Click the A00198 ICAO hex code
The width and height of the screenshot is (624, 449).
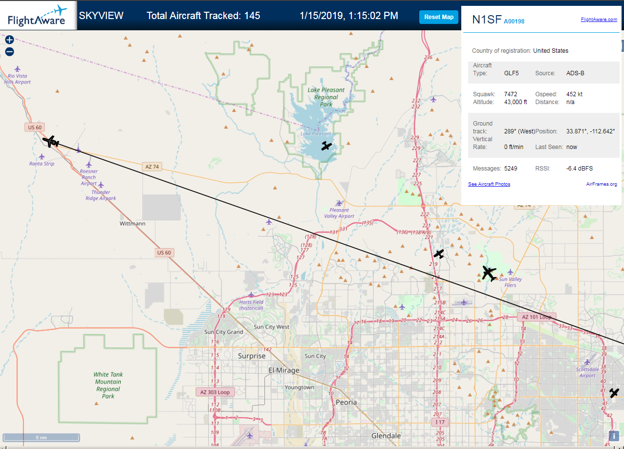point(514,21)
